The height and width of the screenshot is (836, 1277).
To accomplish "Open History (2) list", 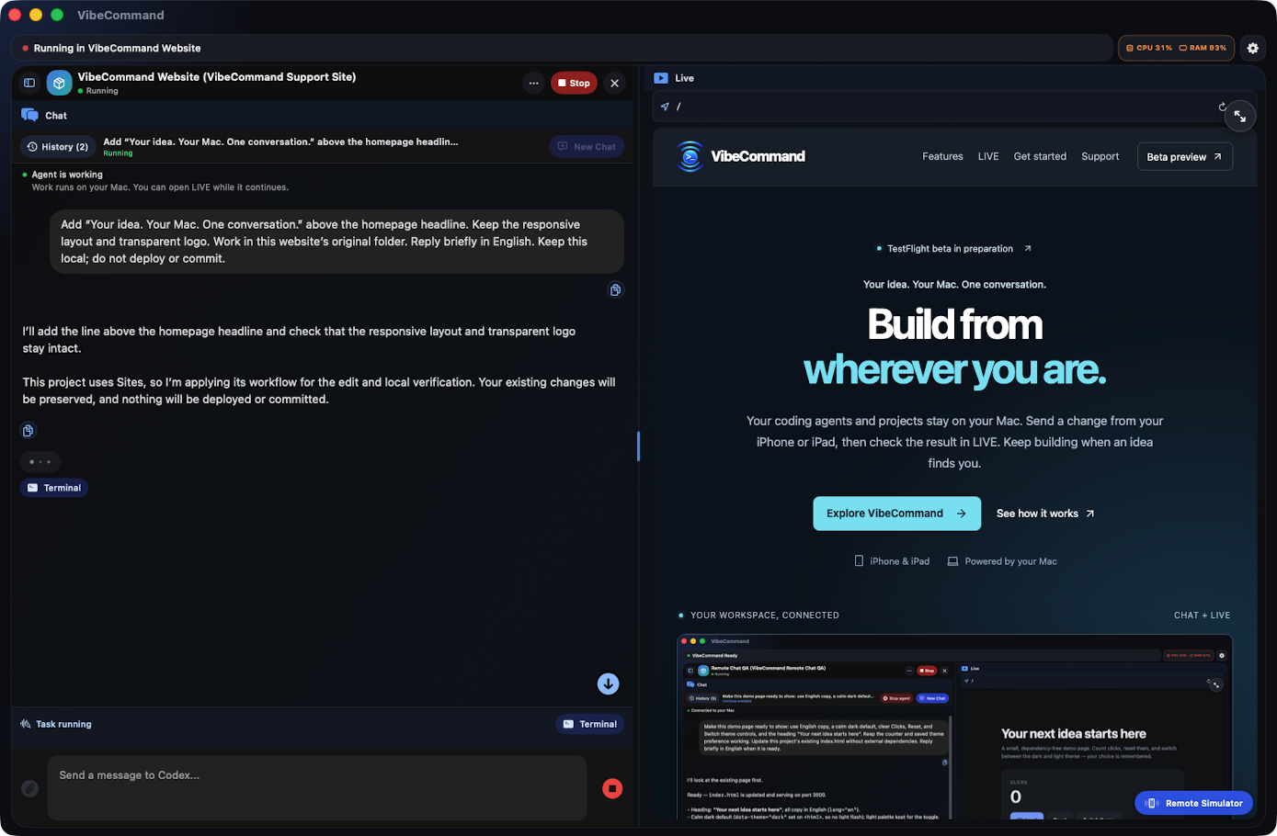I will (58, 147).
